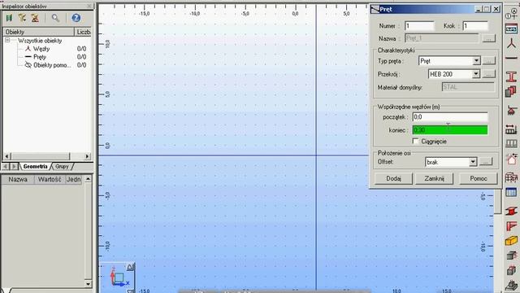
Task: Click the tree horizontal scrollbar left arrow
Action: (7, 156)
